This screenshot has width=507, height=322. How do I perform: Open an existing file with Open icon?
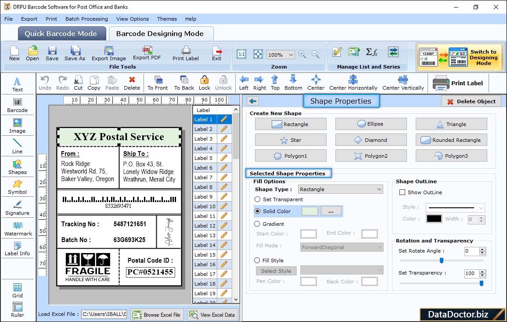(x=32, y=54)
